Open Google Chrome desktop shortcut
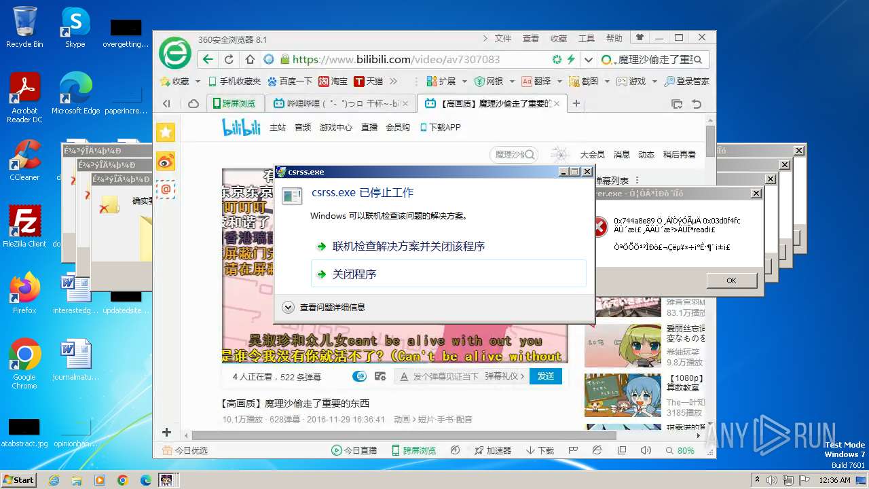Screen dimensions: 869x489 point(24,364)
